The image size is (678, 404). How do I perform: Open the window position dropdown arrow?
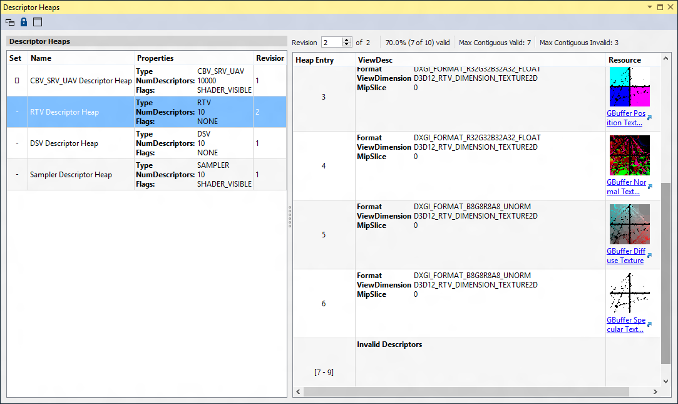649,8
